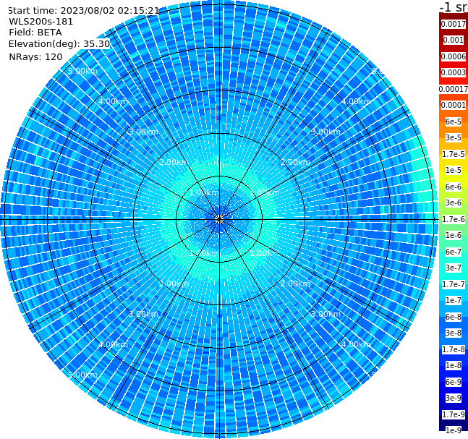Click the upper-right 4.00km range label
This screenshot has height=439, width=468.
pyautogui.click(x=356, y=101)
